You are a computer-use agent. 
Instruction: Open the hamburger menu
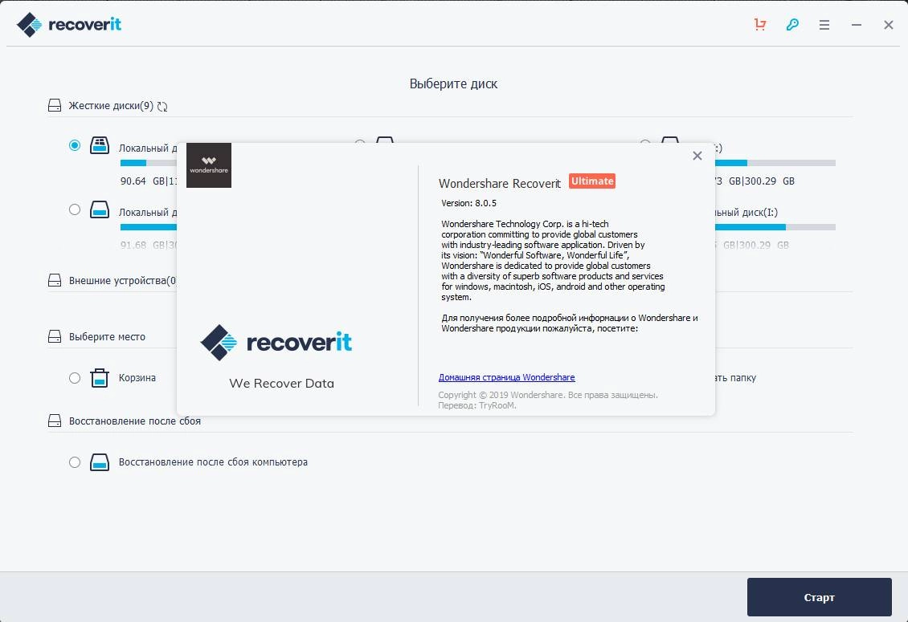tap(824, 25)
